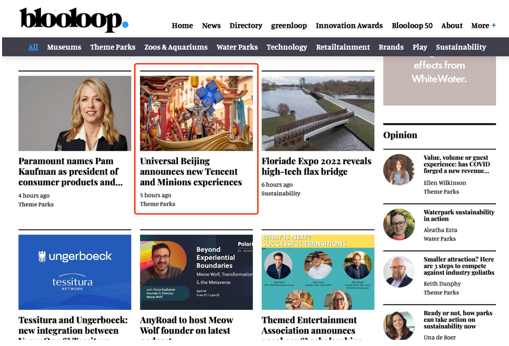The width and height of the screenshot is (509, 346).
Task: Select the Theme Parks category tab
Action: click(x=112, y=47)
